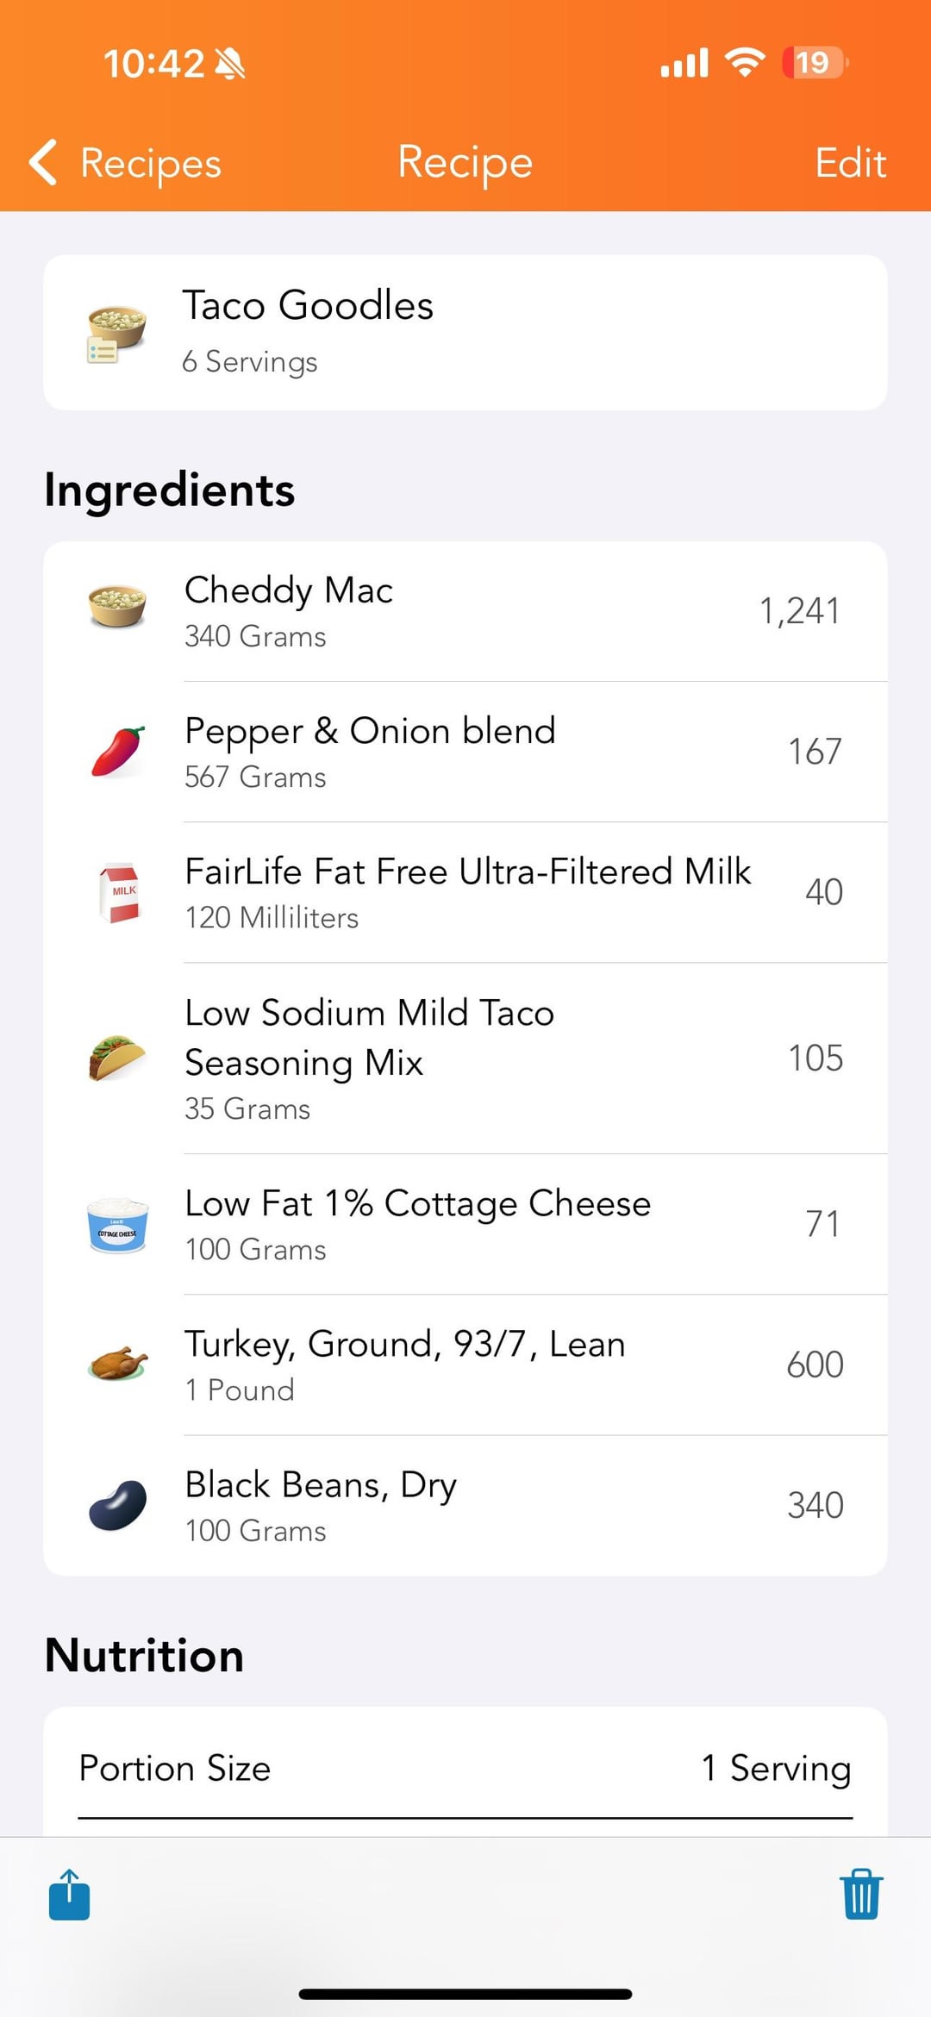Open Edit mode for recipe
The width and height of the screenshot is (931, 2017).
(850, 163)
